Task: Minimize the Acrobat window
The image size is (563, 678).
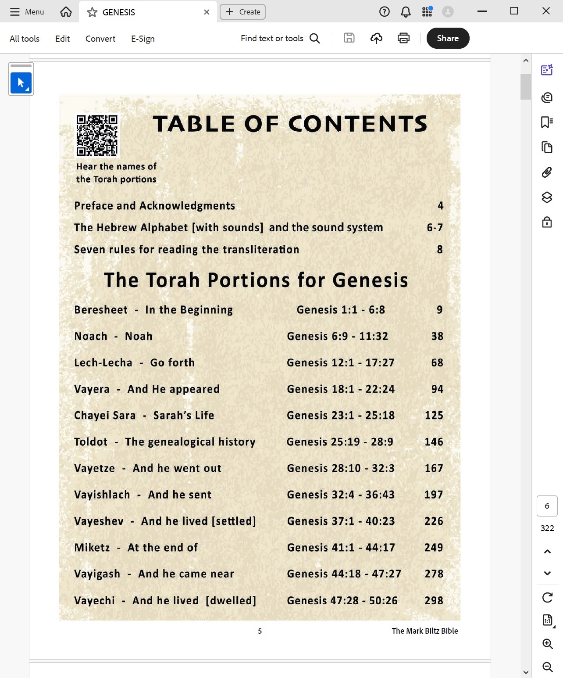Action: tap(482, 11)
